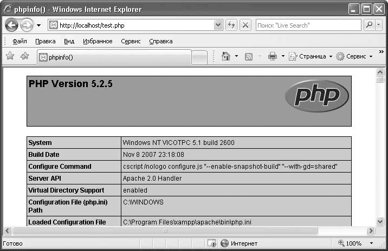Click the vertical scrollbar thumb
Image resolution: width=388 pixels, height=251 pixels.
tap(380, 80)
